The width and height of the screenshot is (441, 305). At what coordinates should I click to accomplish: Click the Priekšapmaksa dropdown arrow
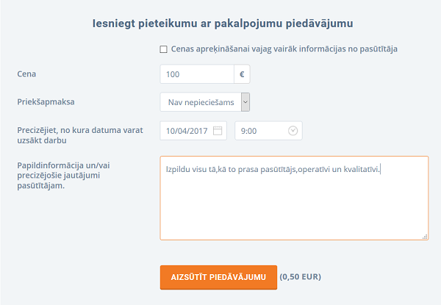tap(245, 102)
